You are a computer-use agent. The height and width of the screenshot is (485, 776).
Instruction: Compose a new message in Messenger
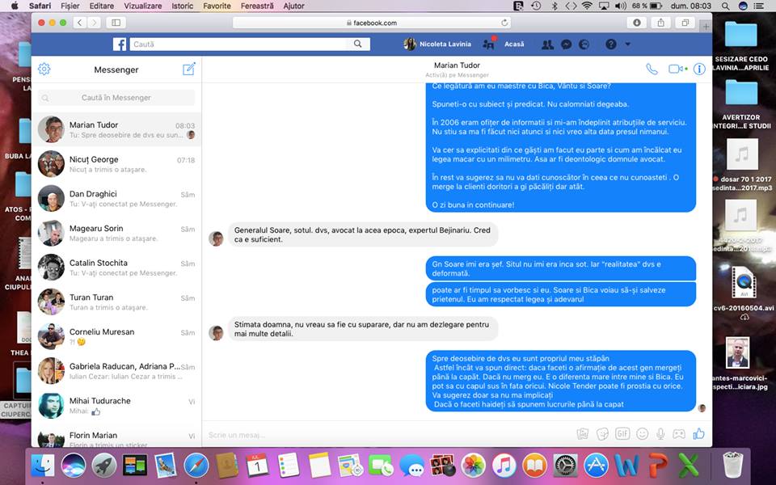pyautogui.click(x=189, y=69)
